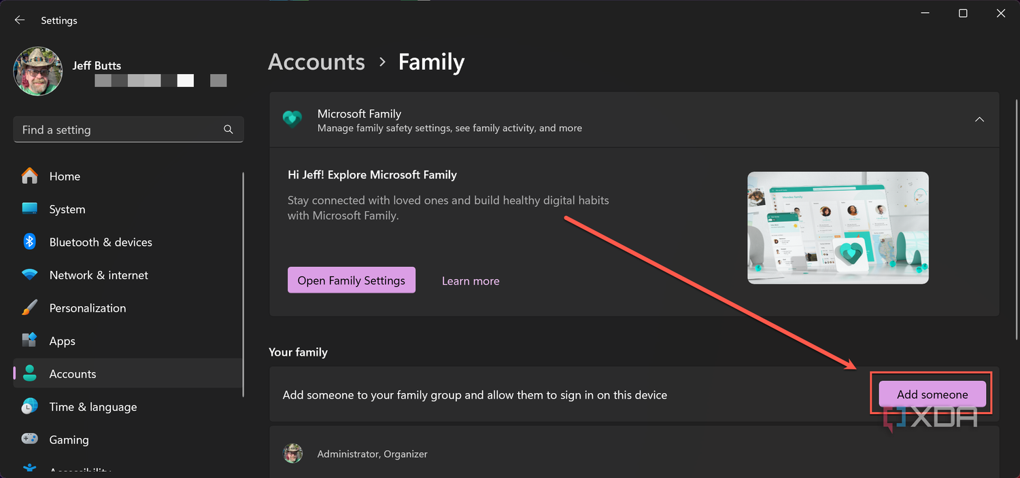
Task: Click the Network Wi-Fi icon
Action: click(x=30, y=275)
